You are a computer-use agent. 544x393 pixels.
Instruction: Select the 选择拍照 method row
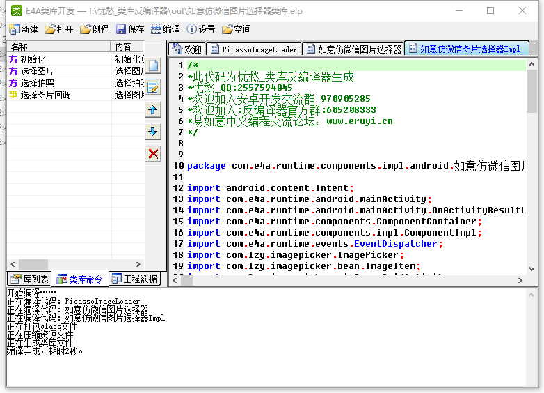75,83
